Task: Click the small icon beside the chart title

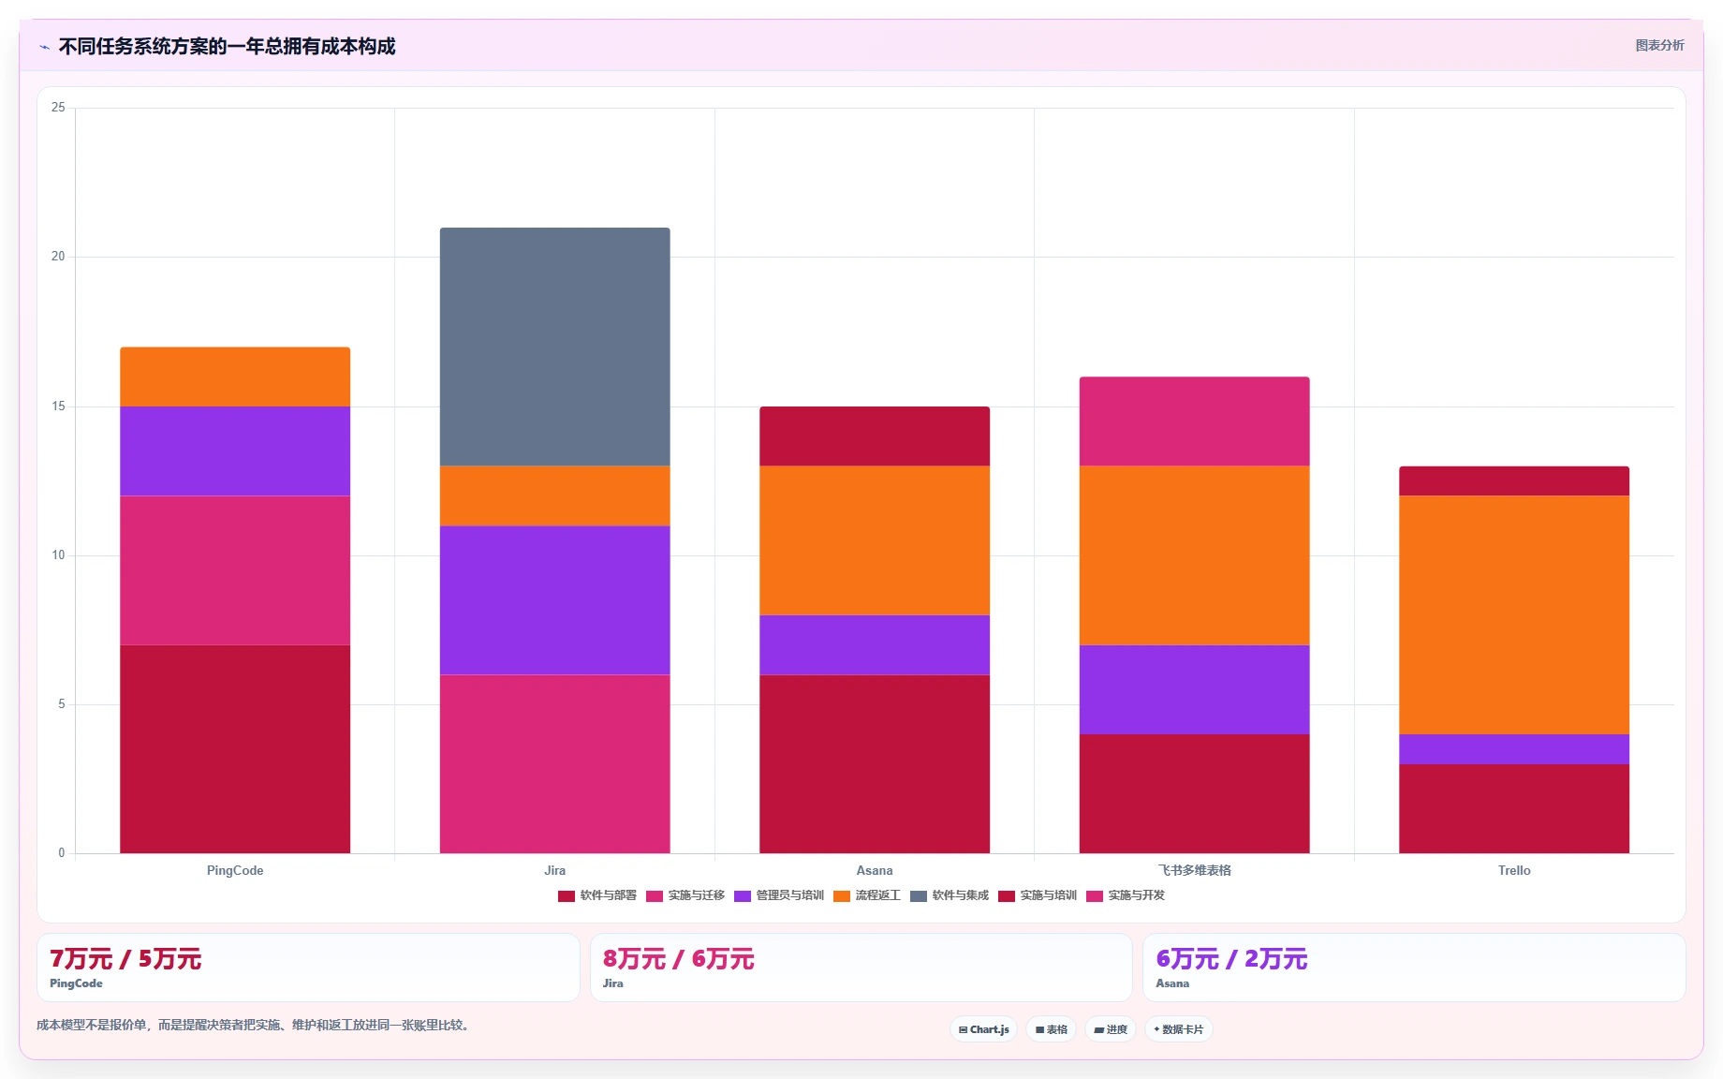Action: [44, 47]
